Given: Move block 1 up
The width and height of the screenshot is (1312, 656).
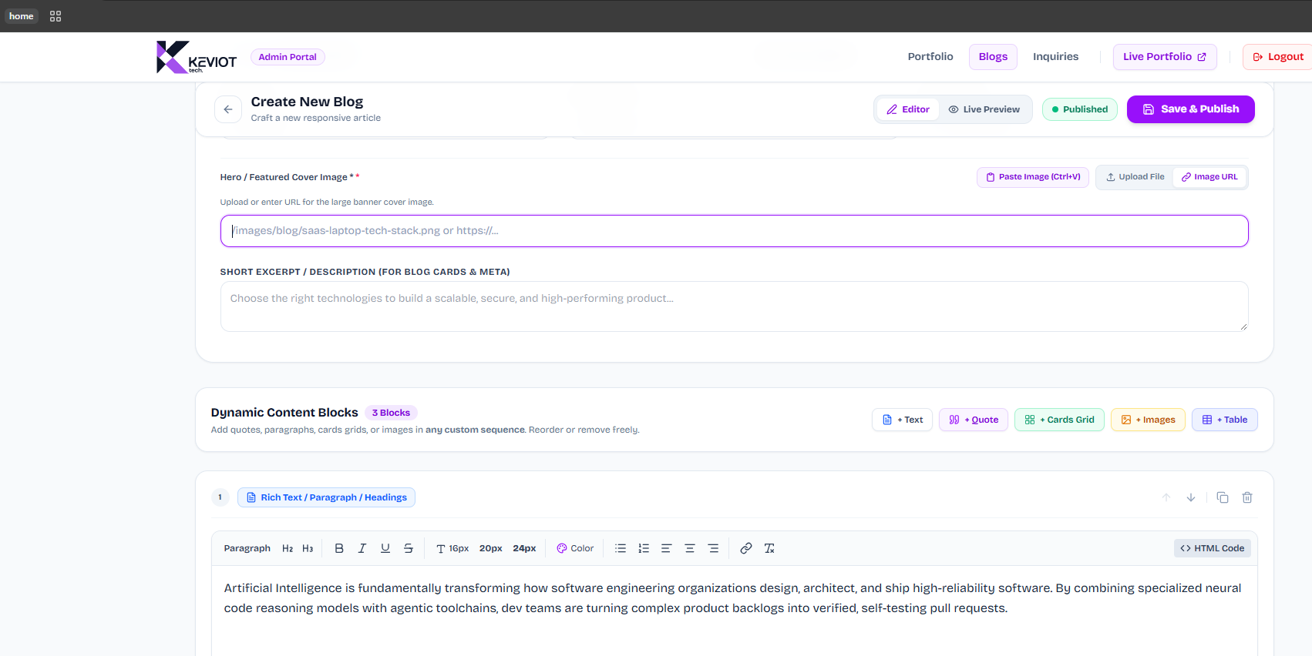Looking at the screenshot, I should pyautogui.click(x=1166, y=497).
